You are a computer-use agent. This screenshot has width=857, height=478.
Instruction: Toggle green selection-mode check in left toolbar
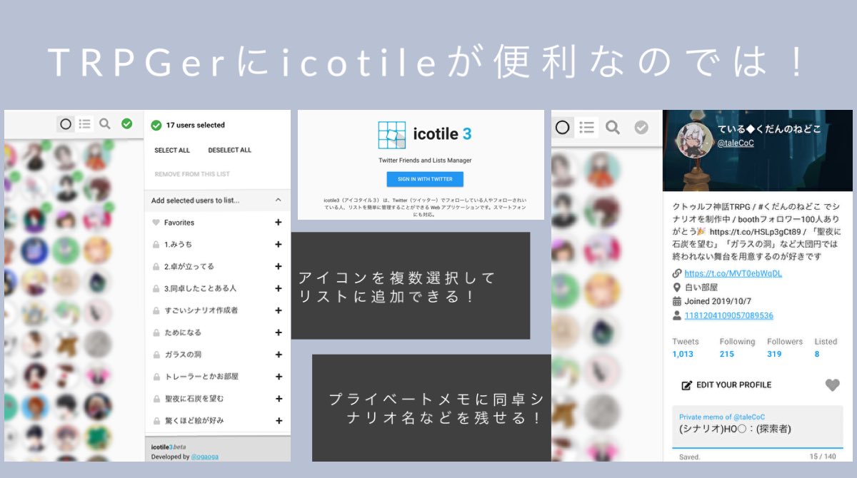[x=126, y=124]
